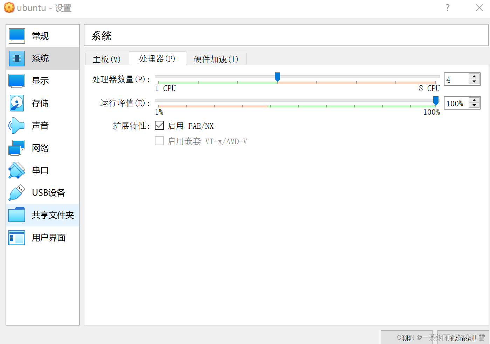Image resolution: width=490 pixels, height=344 pixels.
Task: Increase execution cap with up arrow
Action: 474,100
